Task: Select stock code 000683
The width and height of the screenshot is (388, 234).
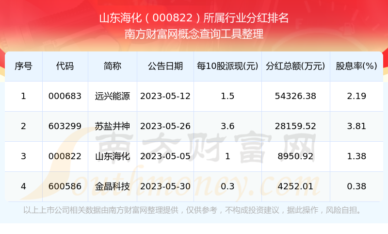Action: [65, 96]
